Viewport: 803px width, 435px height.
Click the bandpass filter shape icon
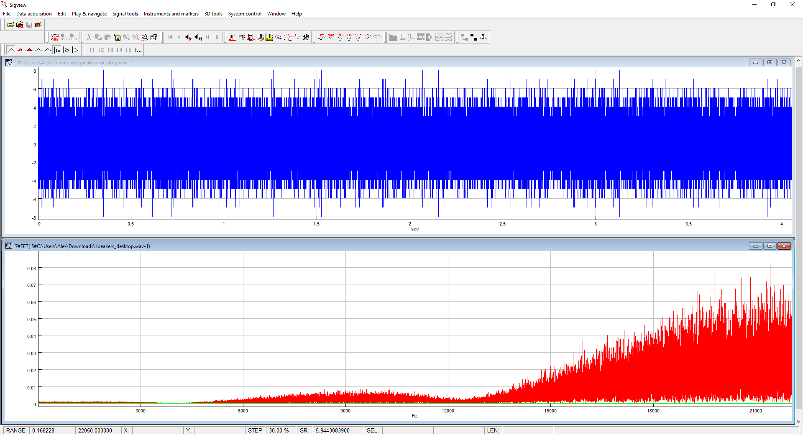288,37
